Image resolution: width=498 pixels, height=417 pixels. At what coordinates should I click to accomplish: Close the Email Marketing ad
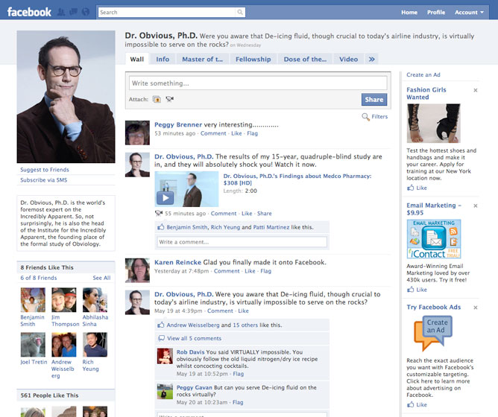tap(476, 206)
